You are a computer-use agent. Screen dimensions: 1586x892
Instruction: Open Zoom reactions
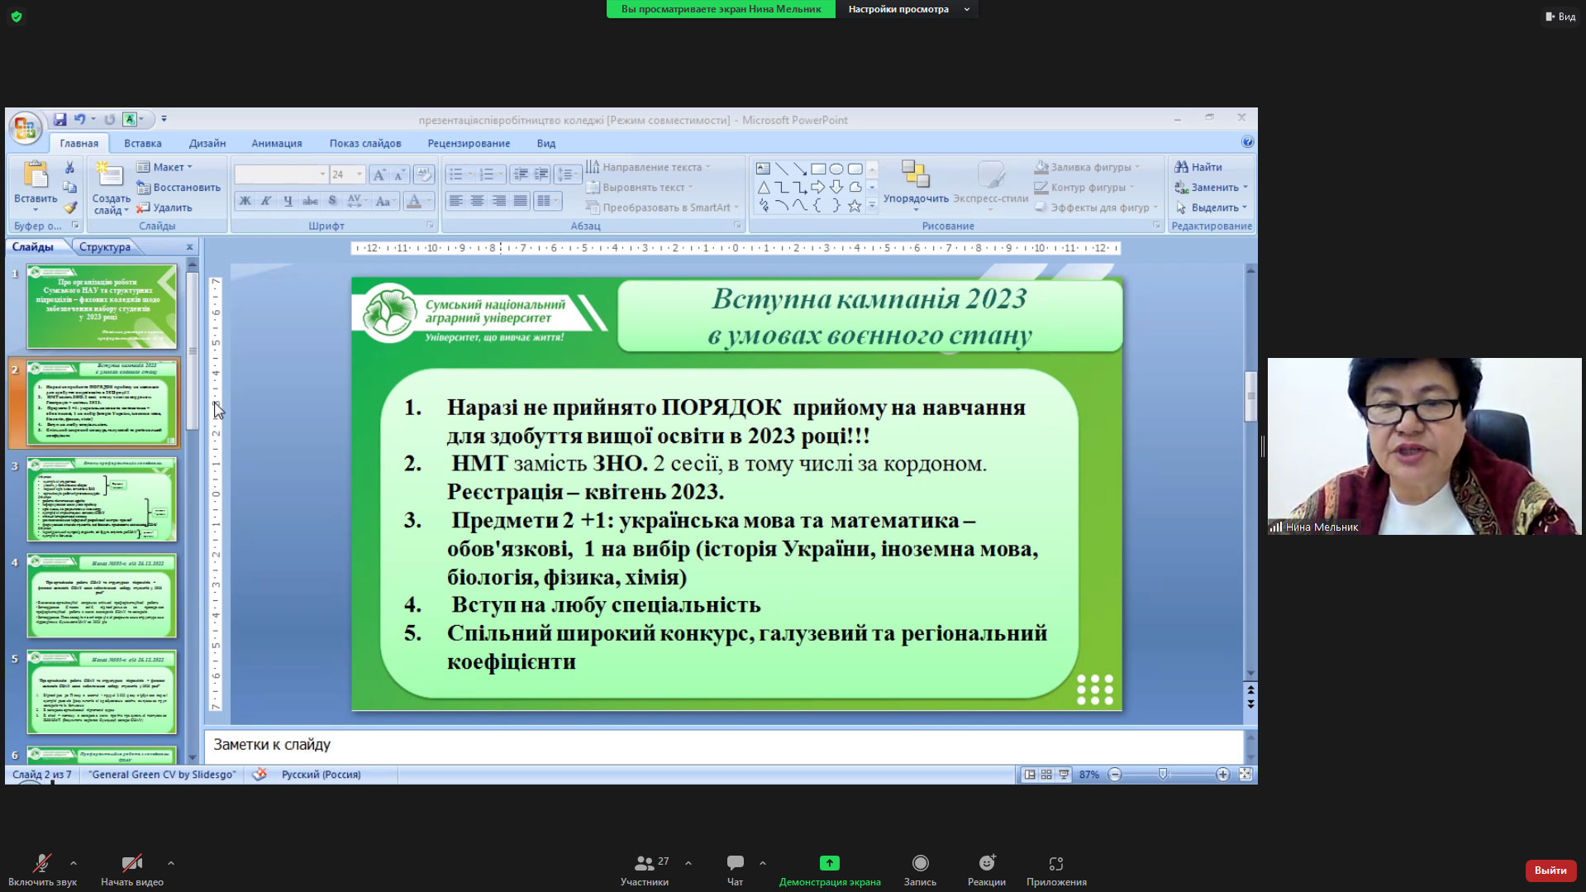pos(987,871)
